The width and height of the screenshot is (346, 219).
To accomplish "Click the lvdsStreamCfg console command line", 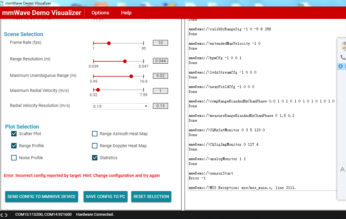I will tap(222, 72).
